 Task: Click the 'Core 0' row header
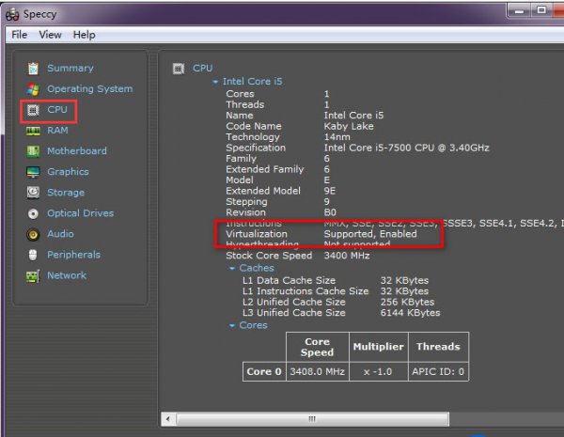click(x=264, y=371)
